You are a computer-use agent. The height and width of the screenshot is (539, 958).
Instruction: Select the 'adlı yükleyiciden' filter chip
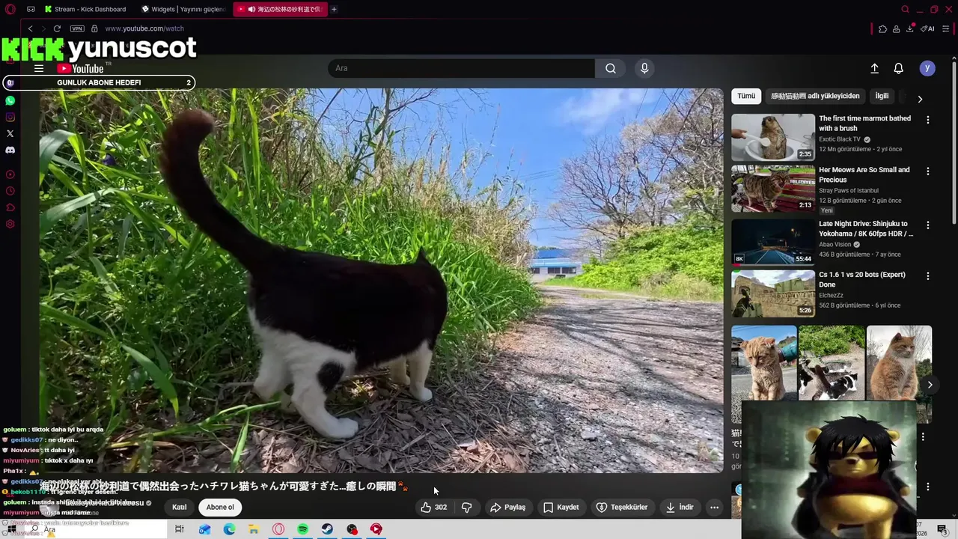(x=815, y=96)
